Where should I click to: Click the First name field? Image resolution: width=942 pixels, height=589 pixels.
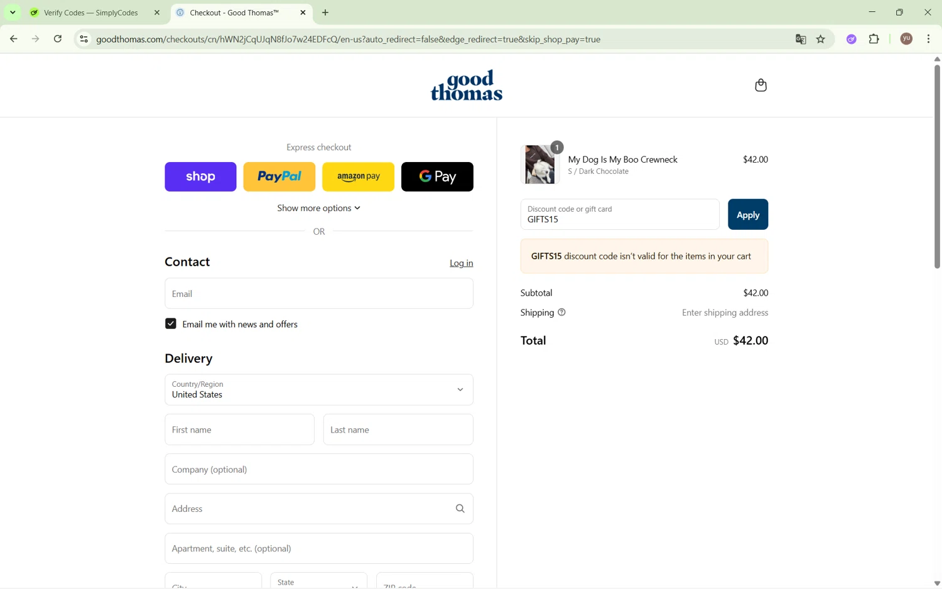[239, 430]
